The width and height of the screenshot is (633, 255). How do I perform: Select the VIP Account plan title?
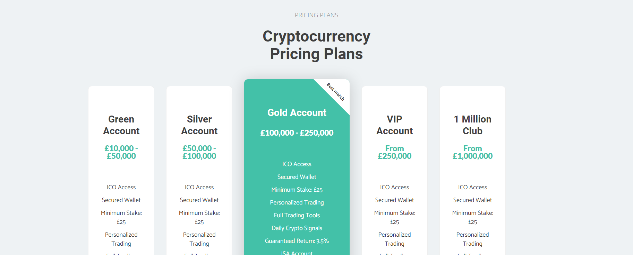(394, 125)
